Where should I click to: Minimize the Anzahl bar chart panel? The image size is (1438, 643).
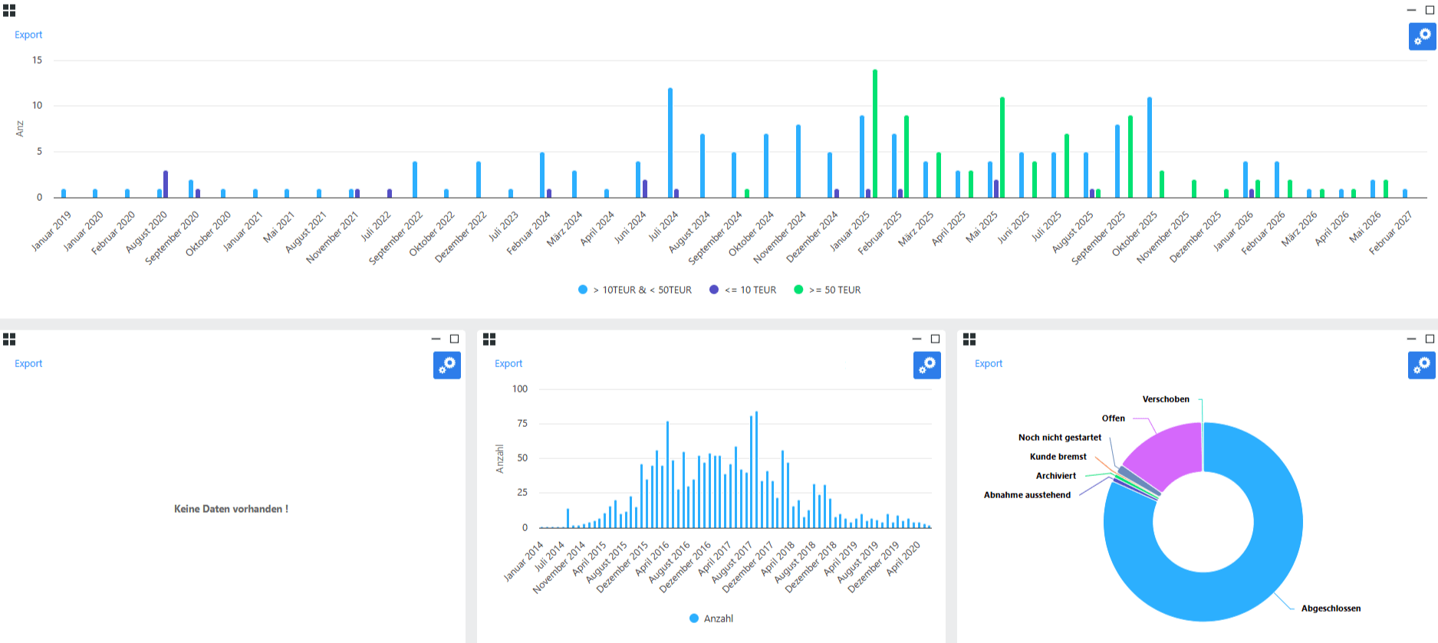point(916,339)
